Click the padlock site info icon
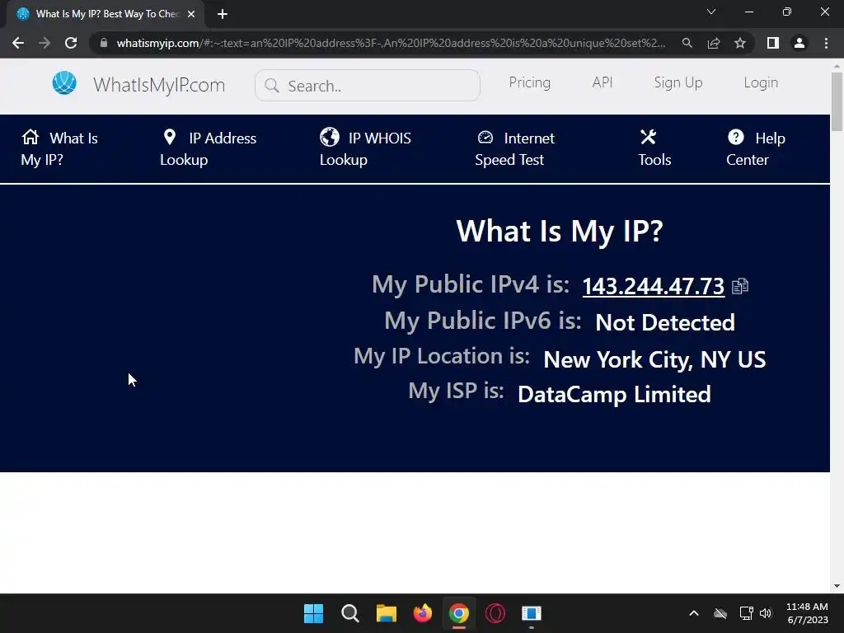Image resolution: width=844 pixels, height=633 pixels. pos(104,43)
